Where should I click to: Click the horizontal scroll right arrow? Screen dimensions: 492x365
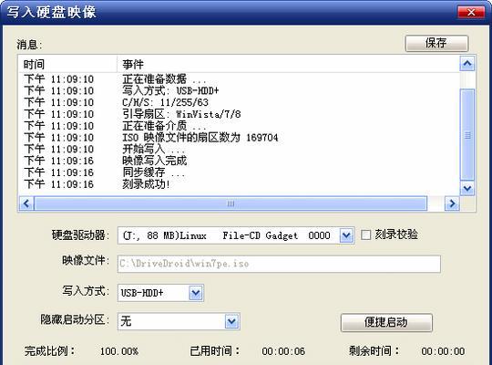tap(452, 203)
